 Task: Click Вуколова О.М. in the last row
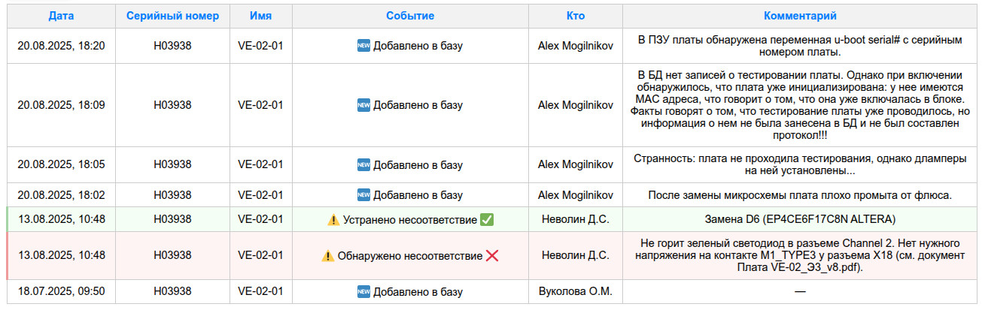576,291
